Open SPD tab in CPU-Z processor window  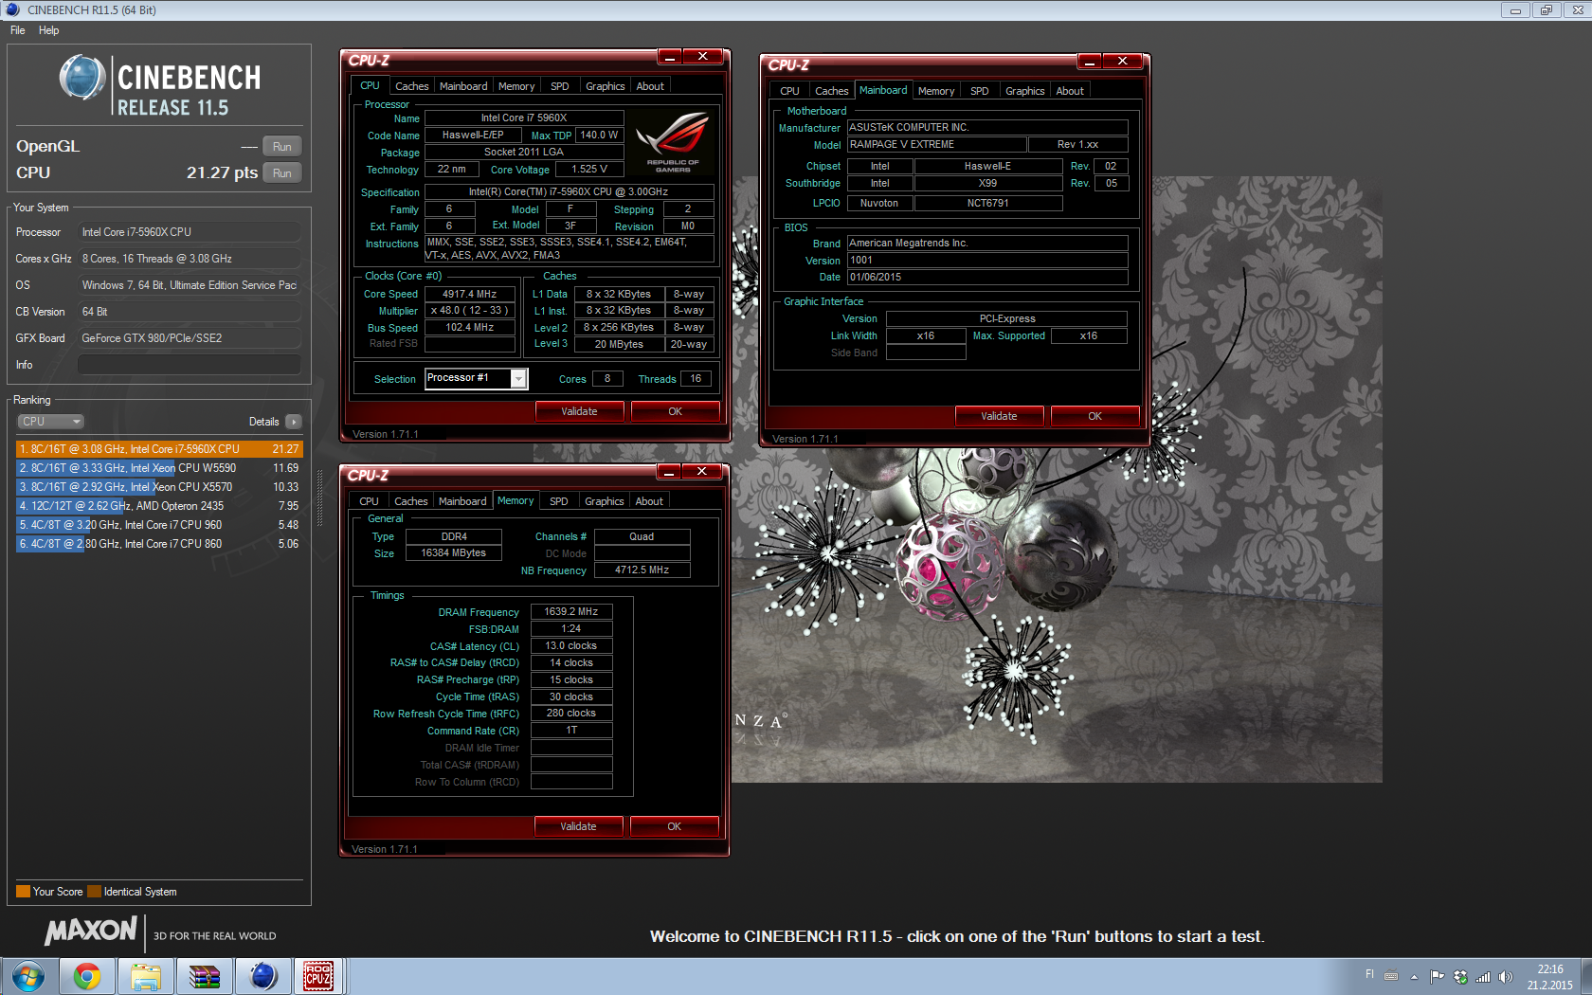(560, 86)
